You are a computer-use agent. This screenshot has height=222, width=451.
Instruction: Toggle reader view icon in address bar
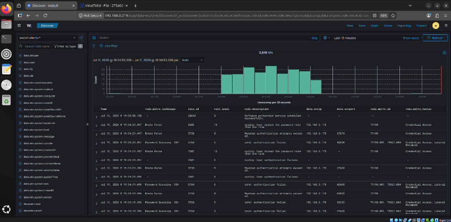coord(374,15)
